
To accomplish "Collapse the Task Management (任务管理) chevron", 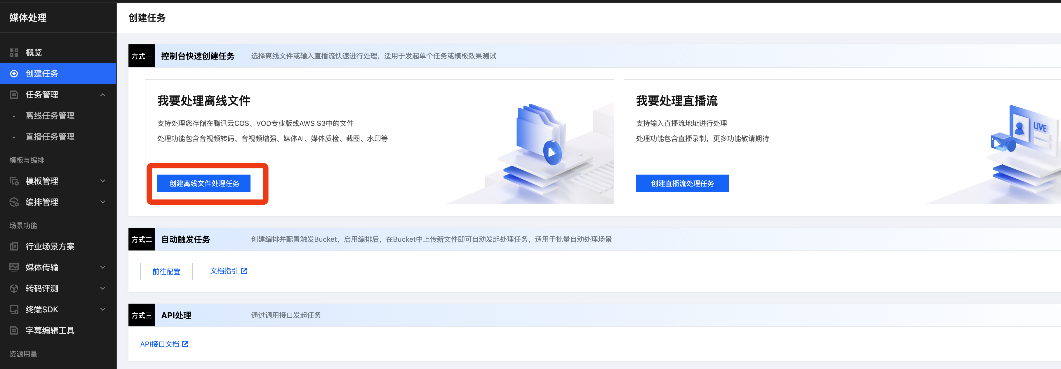I will click(x=102, y=95).
